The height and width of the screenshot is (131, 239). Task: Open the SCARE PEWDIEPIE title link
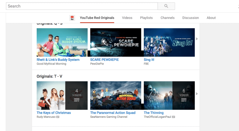coord(104,60)
